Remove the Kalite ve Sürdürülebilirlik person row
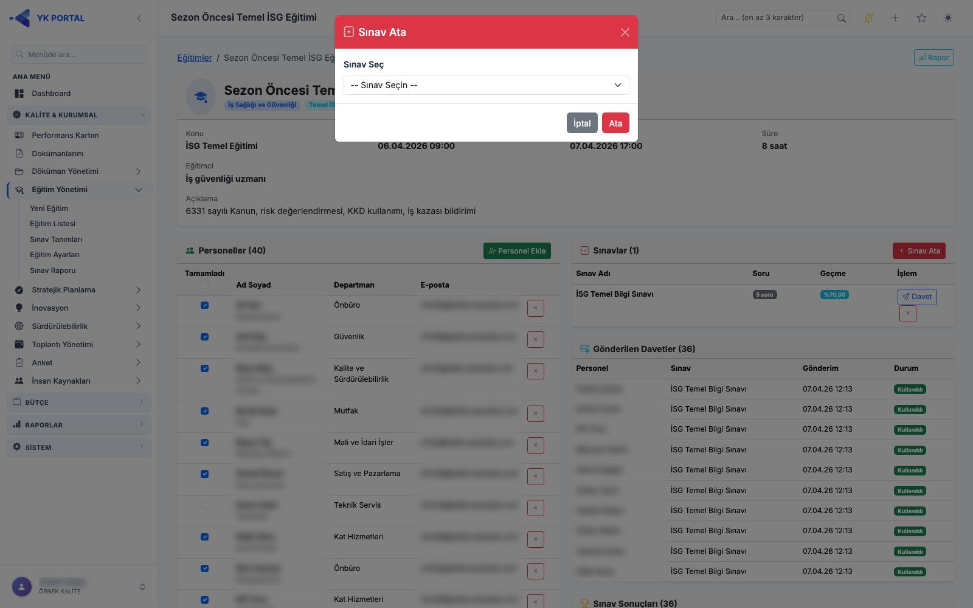The image size is (973, 608). tap(535, 371)
